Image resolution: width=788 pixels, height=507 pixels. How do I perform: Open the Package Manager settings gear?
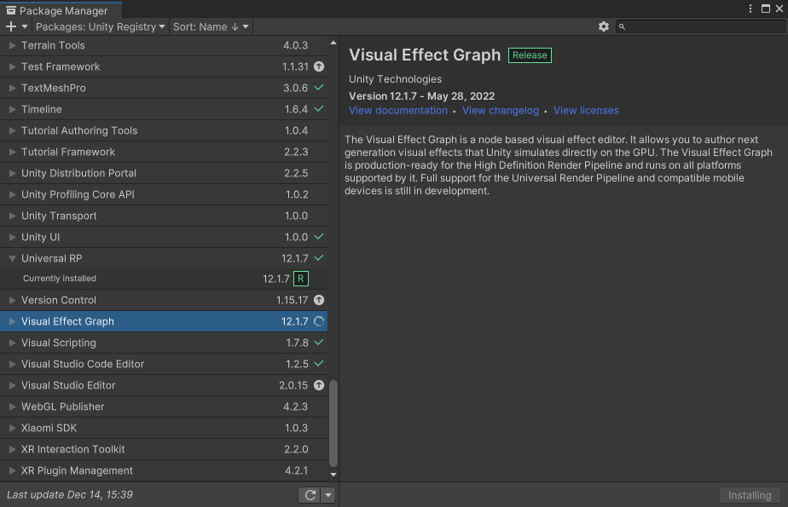tap(604, 26)
